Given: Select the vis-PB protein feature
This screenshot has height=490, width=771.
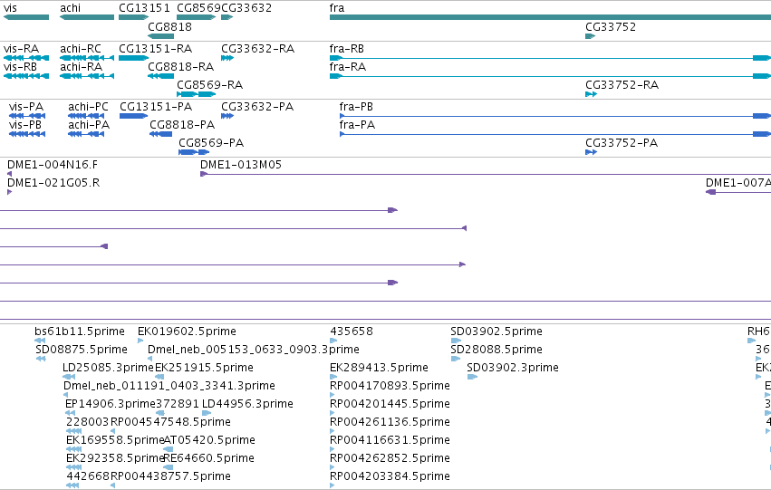Looking at the screenshot, I should 27,134.
